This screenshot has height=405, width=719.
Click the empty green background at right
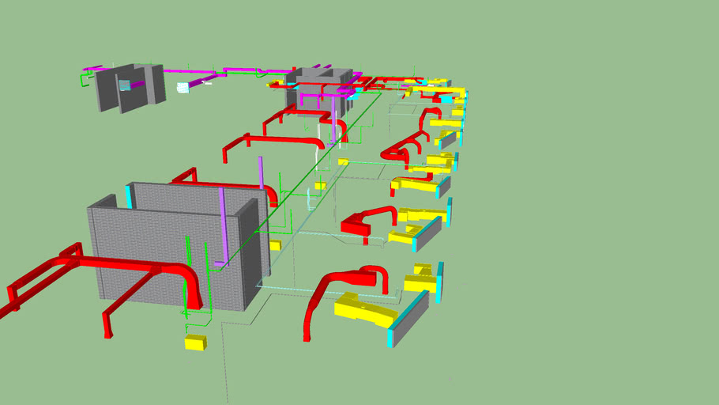(x=600, y=237)
